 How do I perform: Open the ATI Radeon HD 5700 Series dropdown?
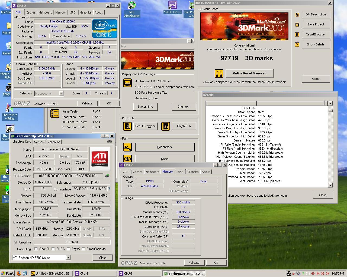[x=41, y=258]
